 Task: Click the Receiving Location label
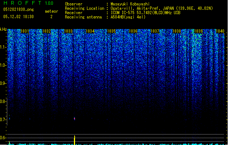pyautogui.click(x=84, y=8)
